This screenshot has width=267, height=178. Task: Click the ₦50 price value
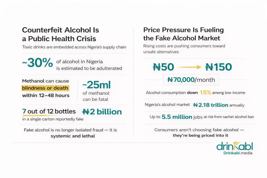tap(163, 67)
